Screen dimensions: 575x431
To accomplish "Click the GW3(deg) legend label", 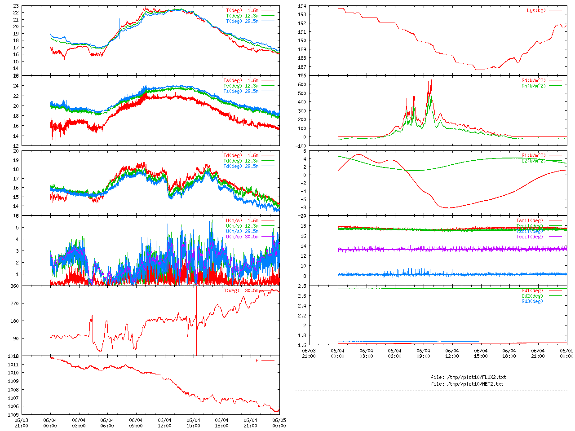I will click(x=532, y=301).
